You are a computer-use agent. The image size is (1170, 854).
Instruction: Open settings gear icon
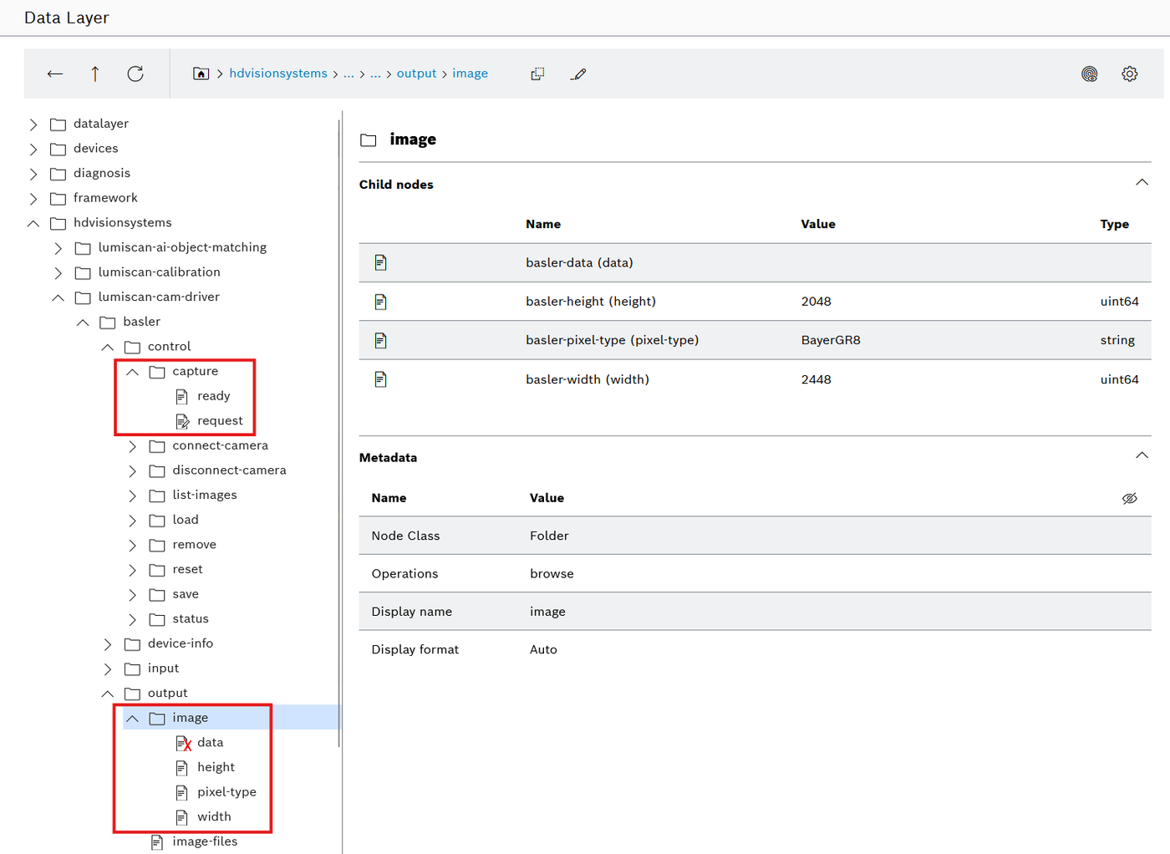[x=1130, y=74]
